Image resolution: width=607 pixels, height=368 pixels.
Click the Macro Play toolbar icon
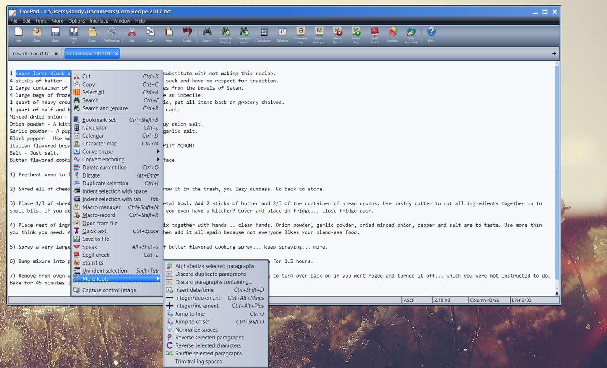[356, 35]
